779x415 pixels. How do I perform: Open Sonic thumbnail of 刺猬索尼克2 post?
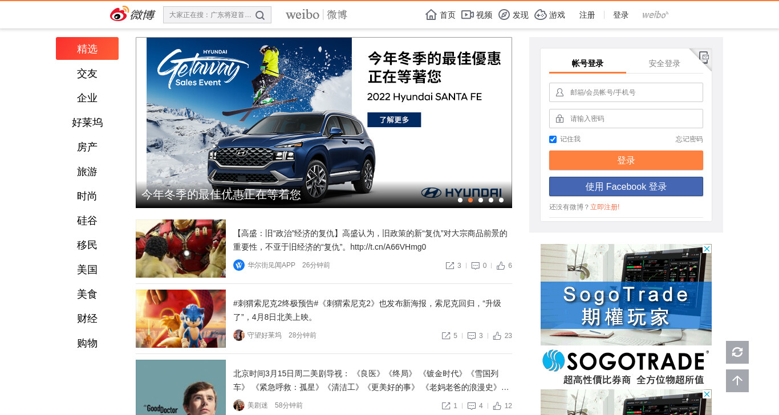pos(181,319)
